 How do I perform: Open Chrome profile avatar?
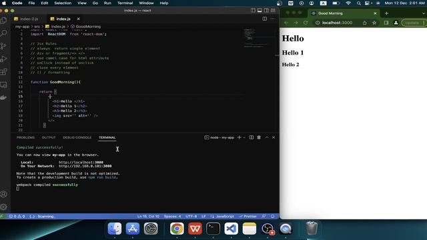396,23
